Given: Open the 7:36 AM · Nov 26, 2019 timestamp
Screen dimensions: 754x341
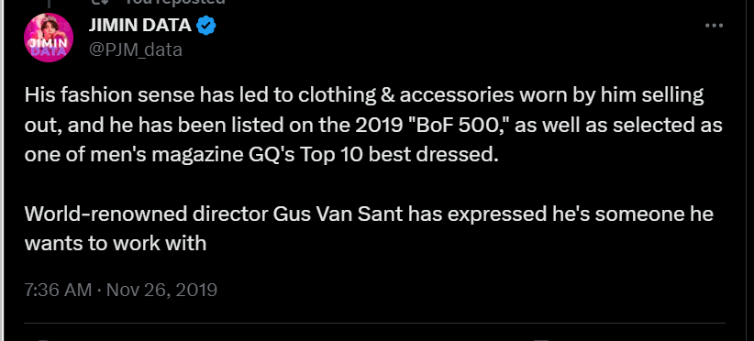Looking at the screenshot, I should 121,290.
